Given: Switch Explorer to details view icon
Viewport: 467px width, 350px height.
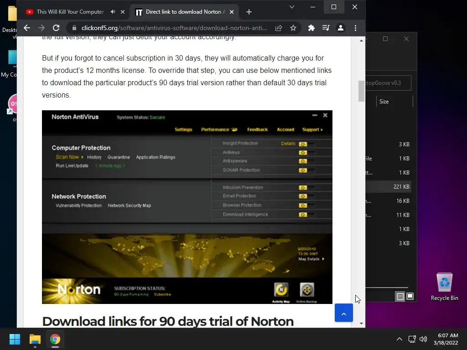Looking at the screenshot, I should click(x=400, y=296).
